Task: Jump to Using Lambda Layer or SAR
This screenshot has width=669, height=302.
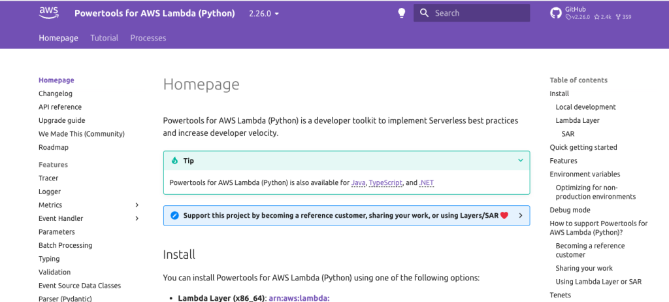Action: pyautogui.click(x=598, y=282)
